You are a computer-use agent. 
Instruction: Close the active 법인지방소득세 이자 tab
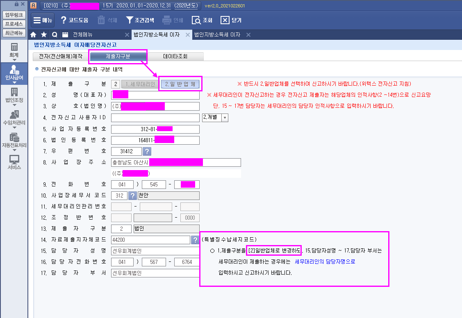(188, 35)
